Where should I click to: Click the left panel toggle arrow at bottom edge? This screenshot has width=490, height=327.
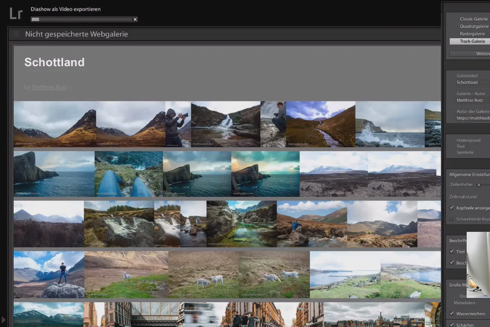[x=3, y=320]
